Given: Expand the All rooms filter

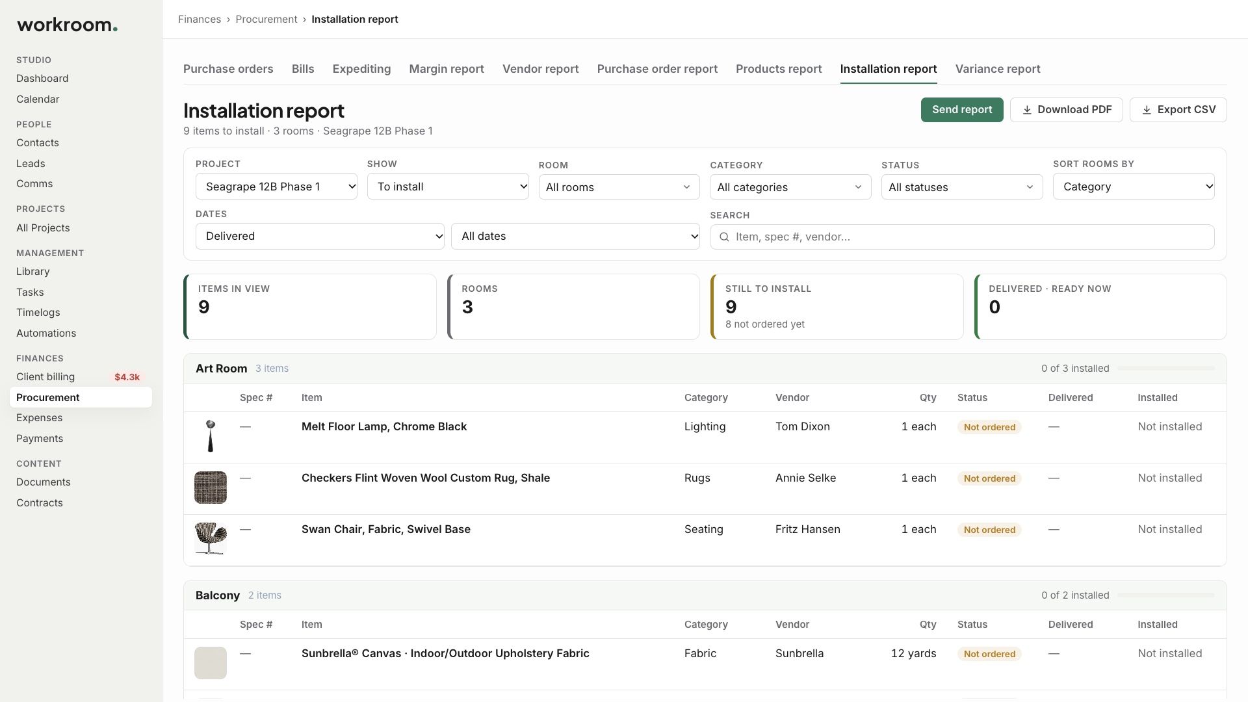Looking at the screenshot, I should coord(619,187).
